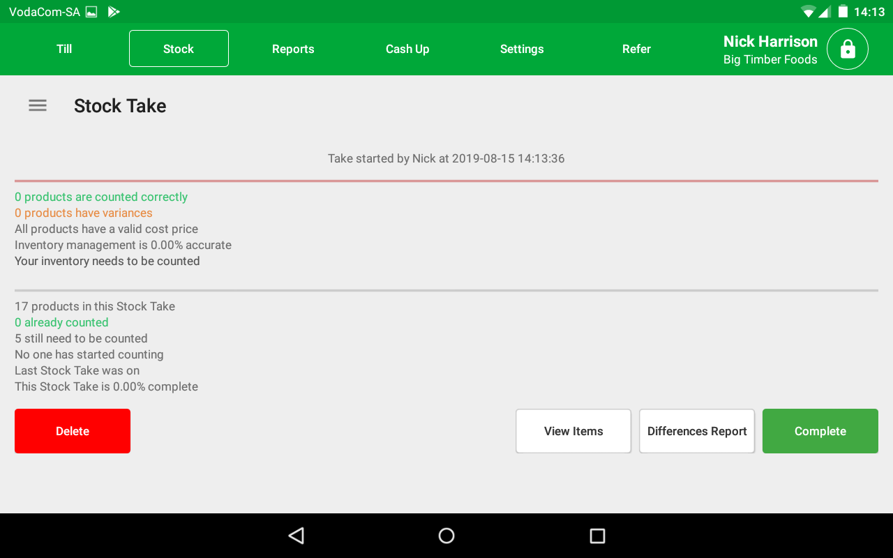Tap the VodaCom-SA carrier label
This screenshot has width=893, height=558.
click(45, 12)
